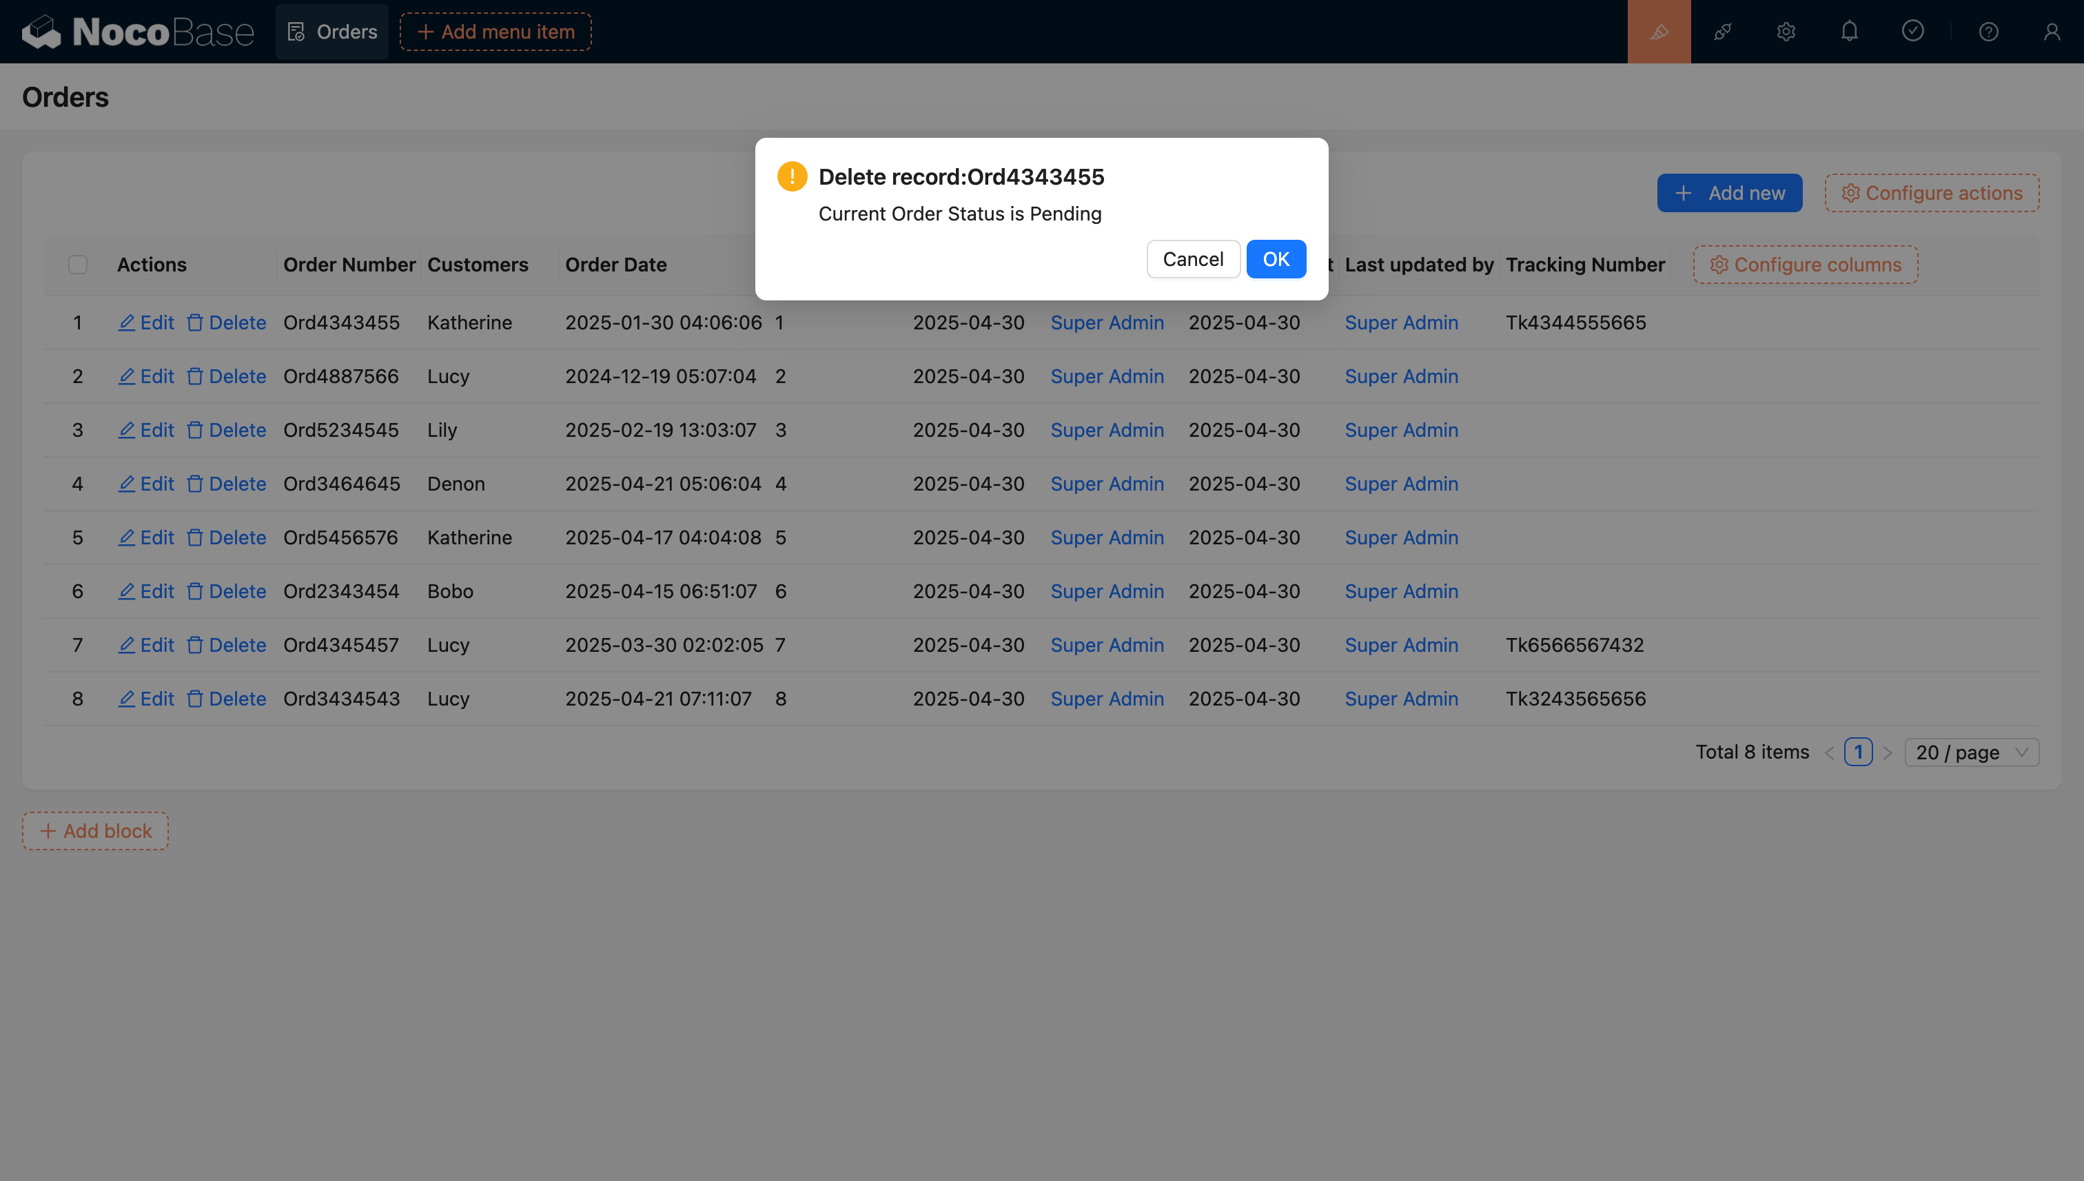
Task: Select page 1 in pagination
Action: click(x=1858, y=752)
